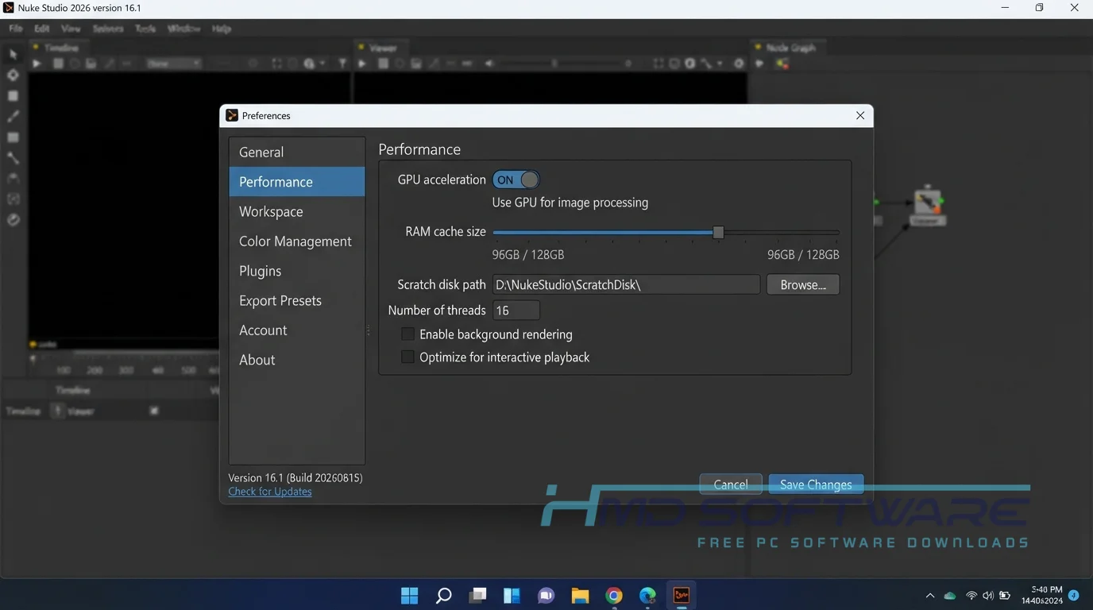Click the battery tray icon

click(1005, 596)
